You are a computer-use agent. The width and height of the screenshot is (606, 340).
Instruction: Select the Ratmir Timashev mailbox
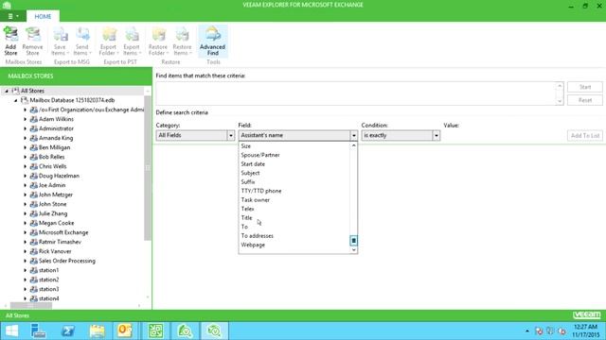tap(60, 242)
